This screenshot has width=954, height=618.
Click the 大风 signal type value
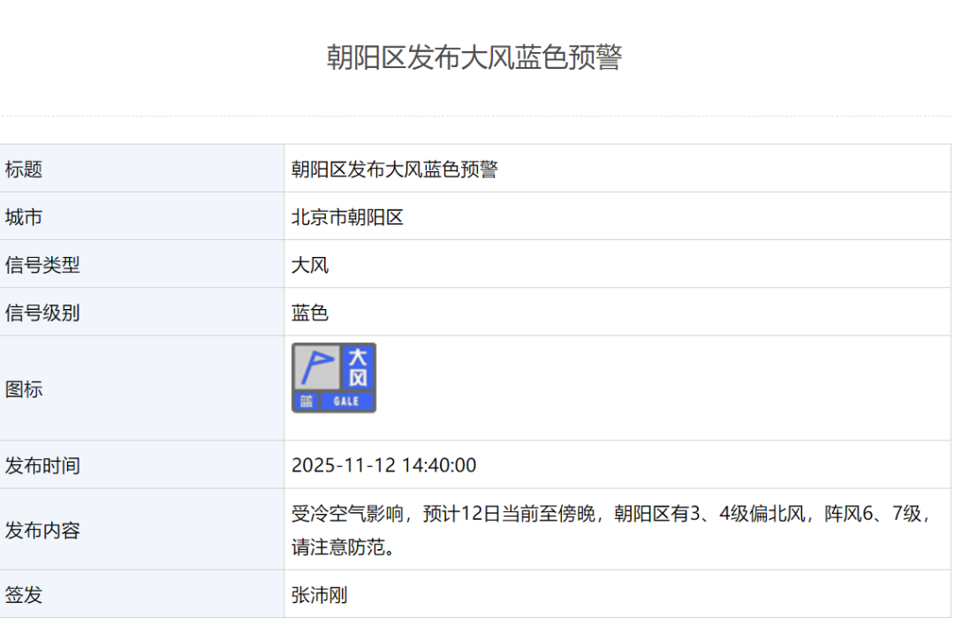pyautogui.click(x=310, y=265)
